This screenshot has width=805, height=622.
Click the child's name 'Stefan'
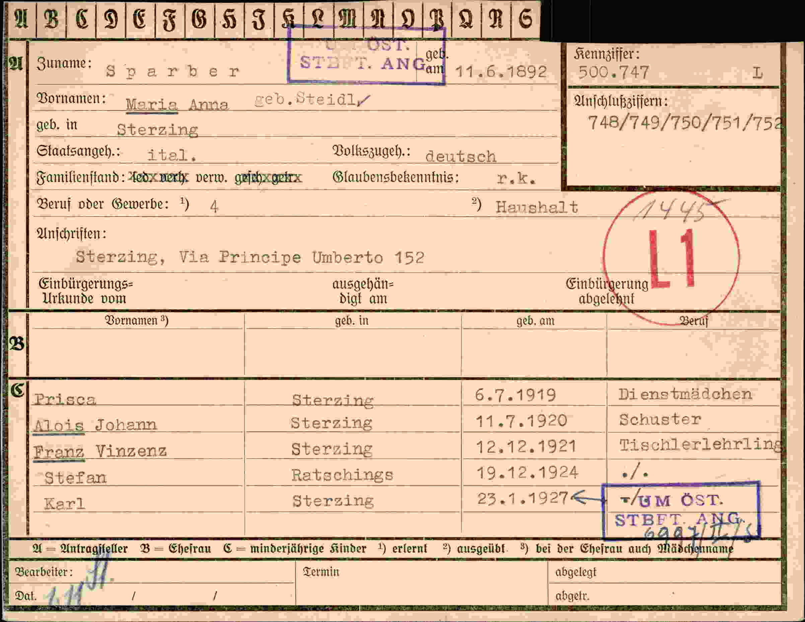[76, 478]
